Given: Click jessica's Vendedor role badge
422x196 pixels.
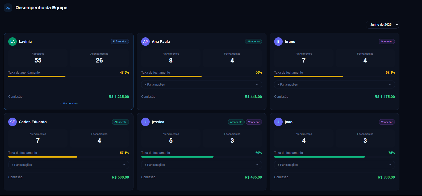Looking at the screenshot, I should 254,122.
